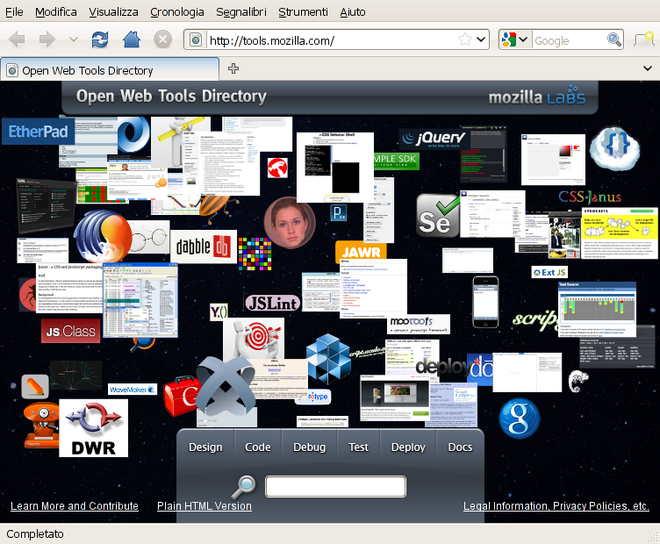The image size is (660, 544).
Task: Click the search magnifier in Google box
Action: 614,40
